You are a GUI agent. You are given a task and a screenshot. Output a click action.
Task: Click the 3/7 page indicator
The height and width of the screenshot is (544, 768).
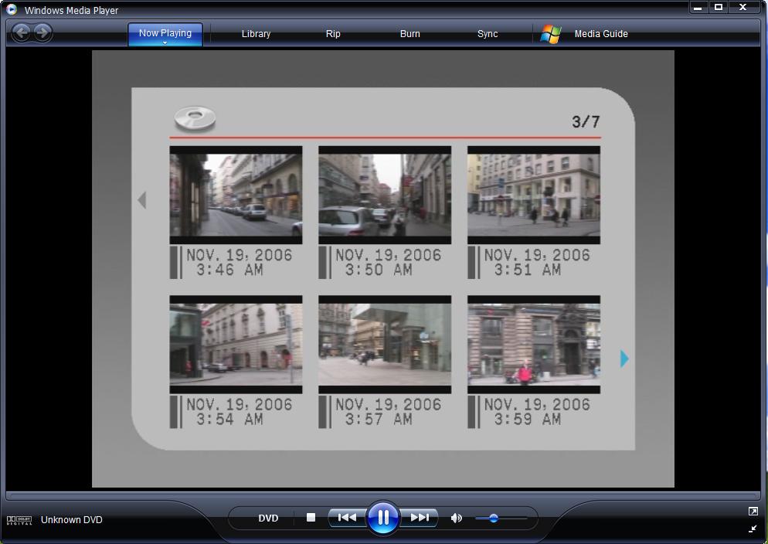tap(586, 121)
